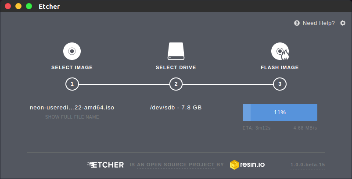Click the Need Help question mark icon
Viewport: 352px width, 179px height.
point(297,23)
